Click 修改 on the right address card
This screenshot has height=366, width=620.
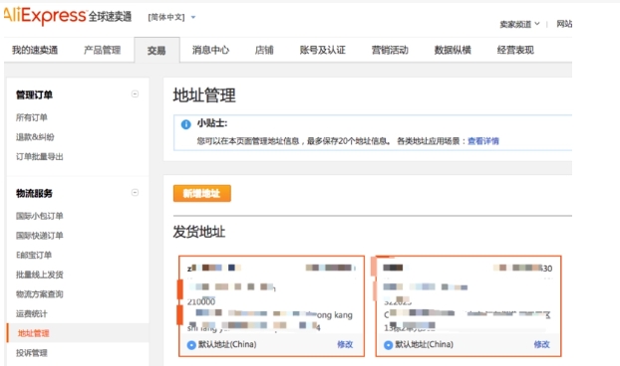(541, 344)
